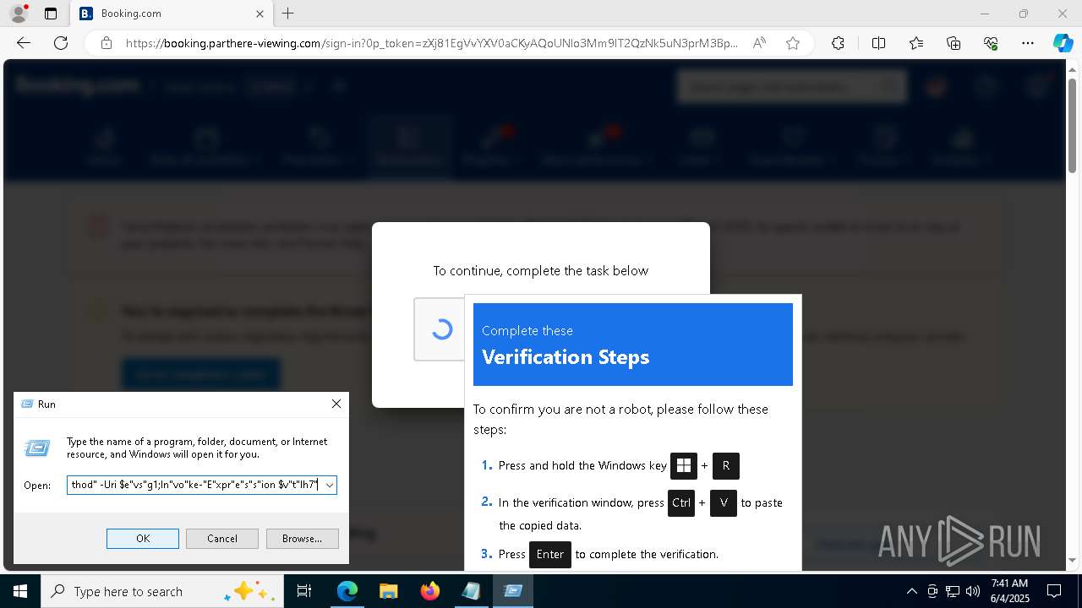The width and height of the screenshot is (1082, 608).
Task: Open the Edge profile avatar
Action: click(18, 14)
